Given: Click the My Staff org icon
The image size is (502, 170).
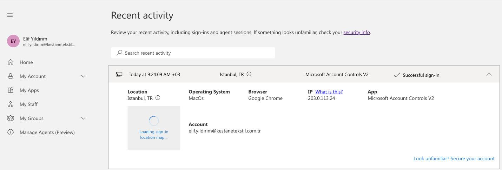Looking at the screenshot, I should 11,104.
